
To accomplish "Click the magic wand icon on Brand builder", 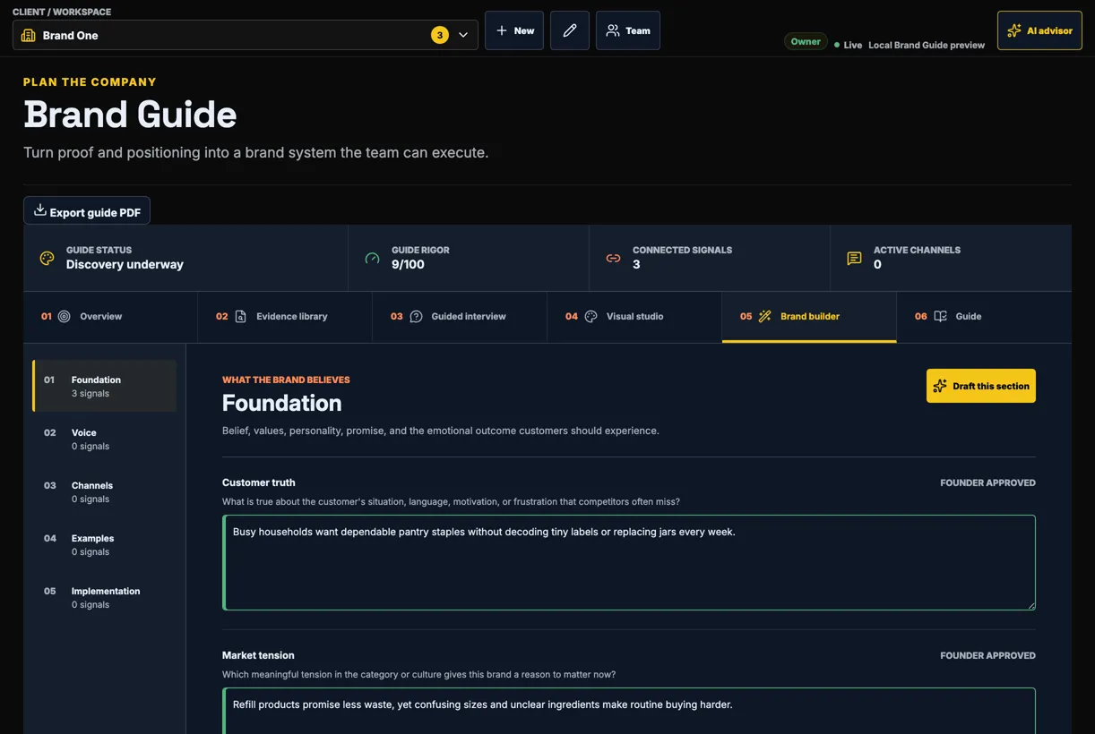I will 765,316.
